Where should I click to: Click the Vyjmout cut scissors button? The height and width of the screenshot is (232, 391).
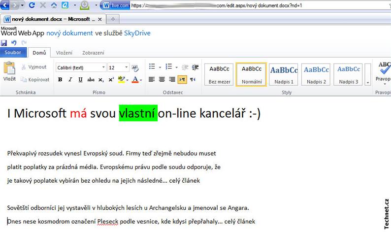34,67
